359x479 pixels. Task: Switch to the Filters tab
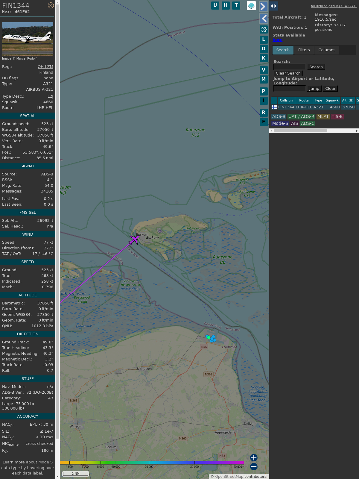point(304,50)
